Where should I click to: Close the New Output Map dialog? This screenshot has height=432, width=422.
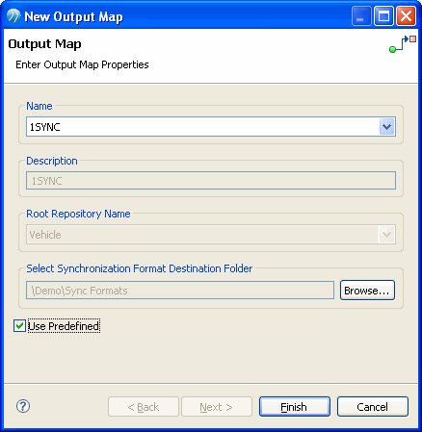(x=406, y=16)
